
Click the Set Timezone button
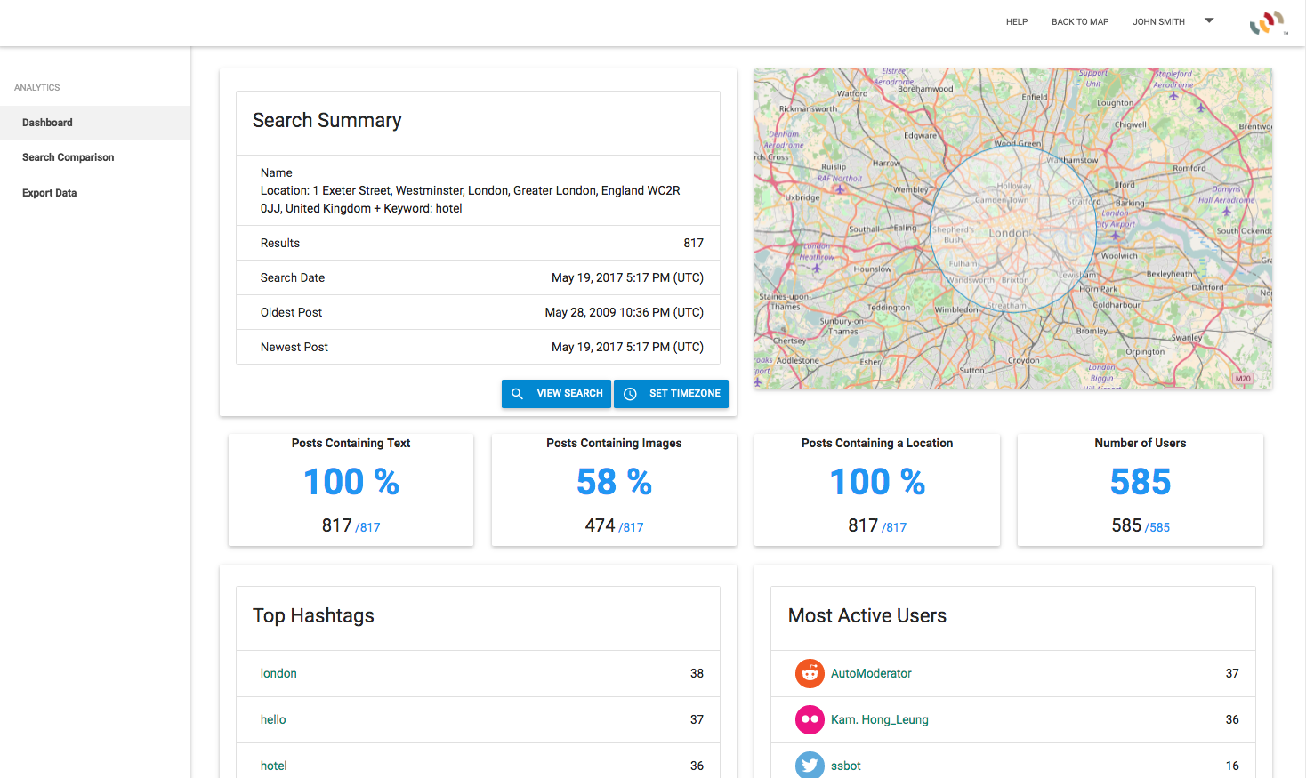pos(671,394)
